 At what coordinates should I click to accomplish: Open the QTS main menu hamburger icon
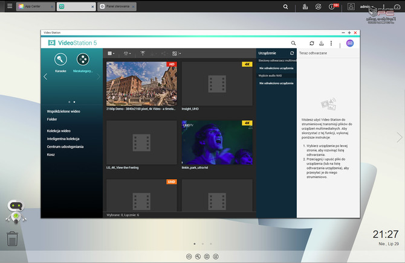[x=10, y=5]
